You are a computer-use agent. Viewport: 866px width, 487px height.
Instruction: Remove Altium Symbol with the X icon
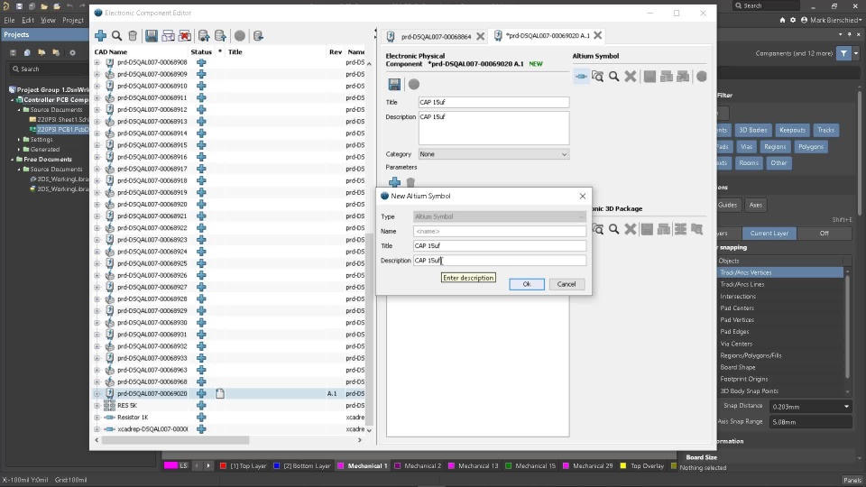(x=631, y=76)
